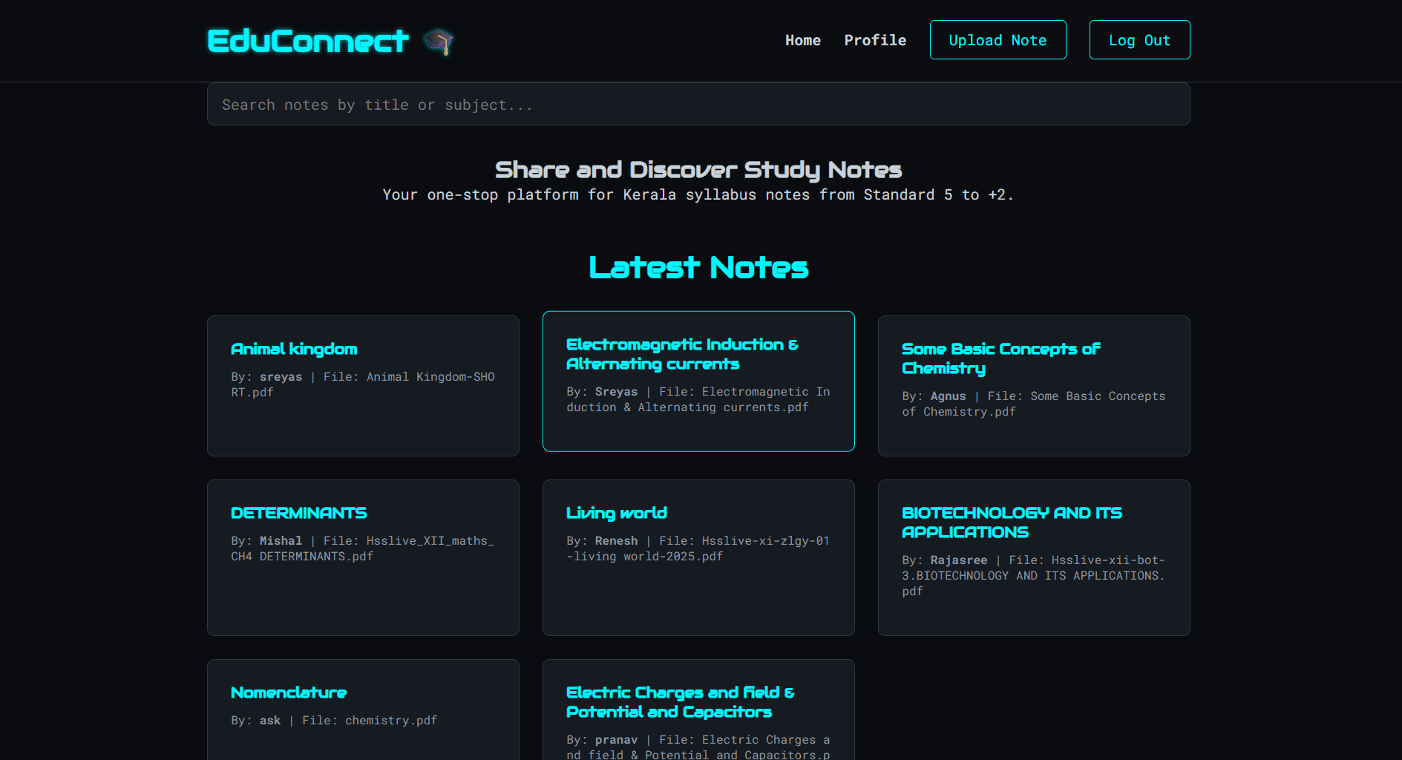
Task: Open the Profile page
Action: point(875,40)
